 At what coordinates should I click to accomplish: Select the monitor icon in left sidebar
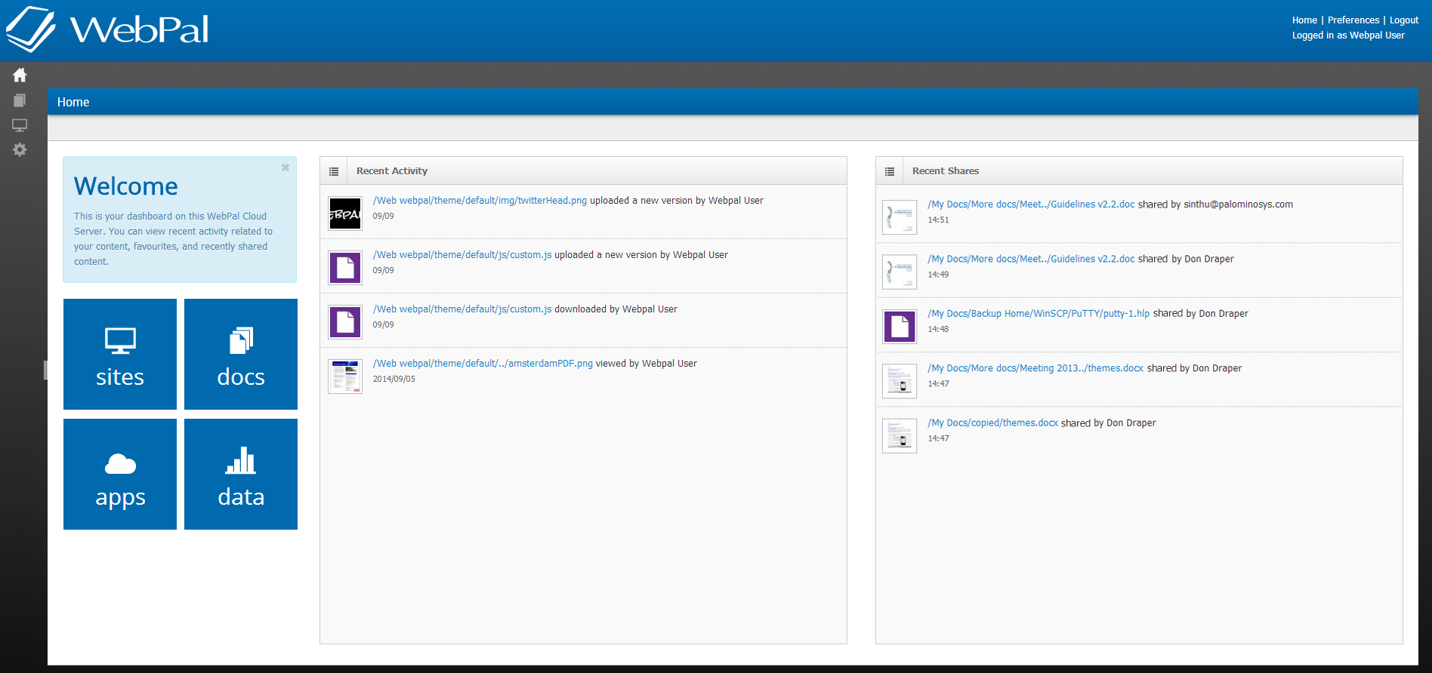(x=20, y=125)
